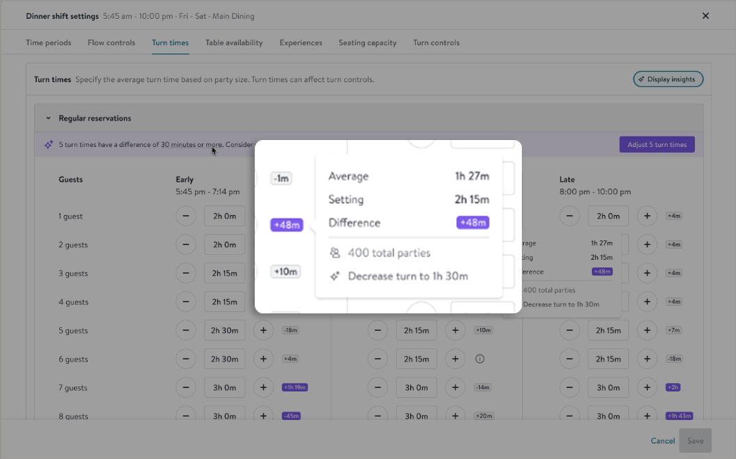
Task: Cancel the shift settings changes
Action: [663, 441]
